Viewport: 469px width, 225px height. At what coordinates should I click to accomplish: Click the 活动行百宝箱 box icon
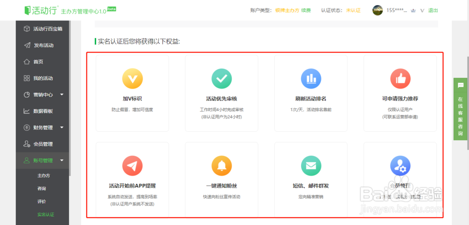click(x=27, y=29)
